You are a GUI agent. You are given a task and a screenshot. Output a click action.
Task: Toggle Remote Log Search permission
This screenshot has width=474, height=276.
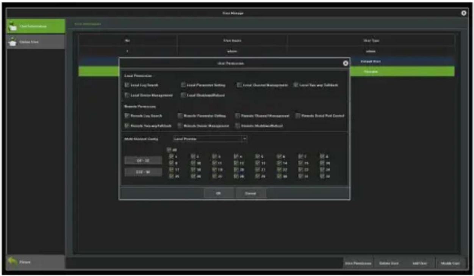pos(127,116)
